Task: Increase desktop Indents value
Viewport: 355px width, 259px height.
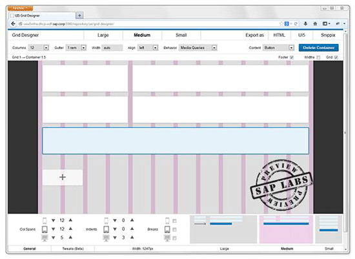Action: pos(132,238)
